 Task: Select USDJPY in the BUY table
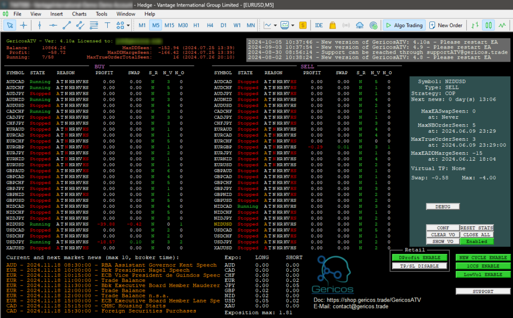(x=15, y=242)
